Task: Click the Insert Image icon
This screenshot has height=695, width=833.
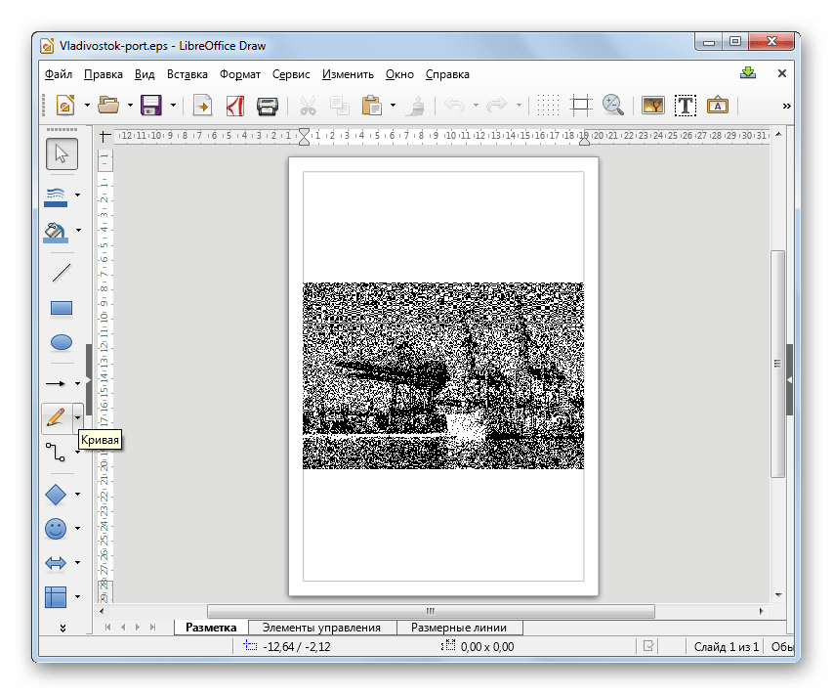Action: 652,106
